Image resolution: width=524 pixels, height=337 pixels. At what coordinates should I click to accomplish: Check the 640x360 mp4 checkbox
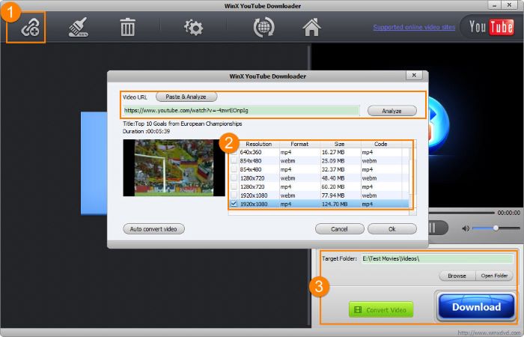[234, 152]
